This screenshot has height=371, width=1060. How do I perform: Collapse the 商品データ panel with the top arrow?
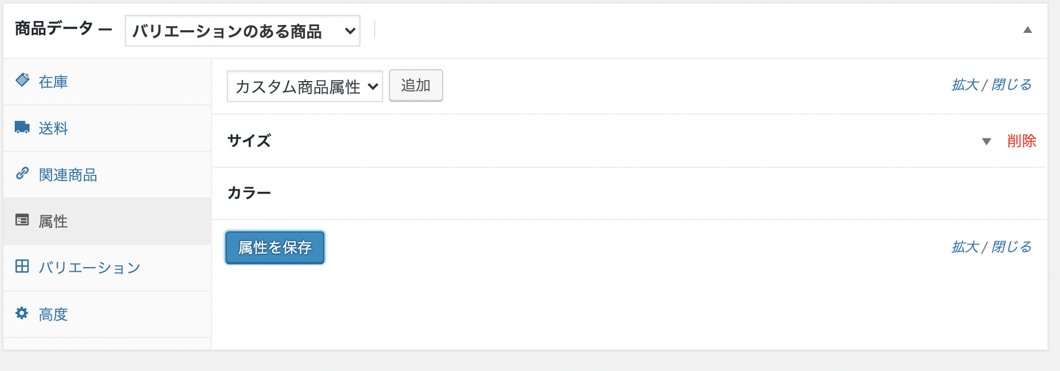1027,30
